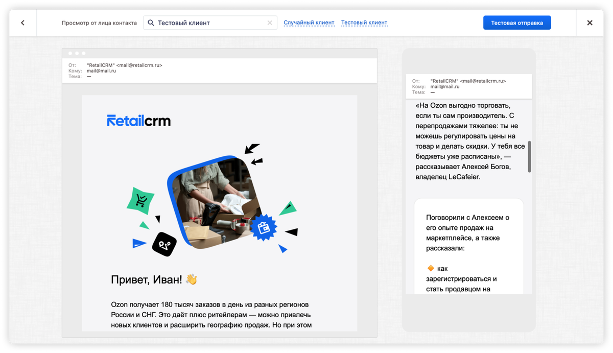Click the RetailCRM logo in desktop email preview

138,121
